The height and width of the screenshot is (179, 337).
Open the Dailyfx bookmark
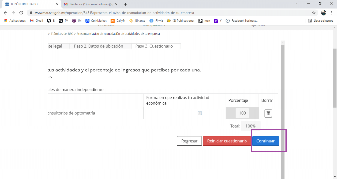pos(118,21)
